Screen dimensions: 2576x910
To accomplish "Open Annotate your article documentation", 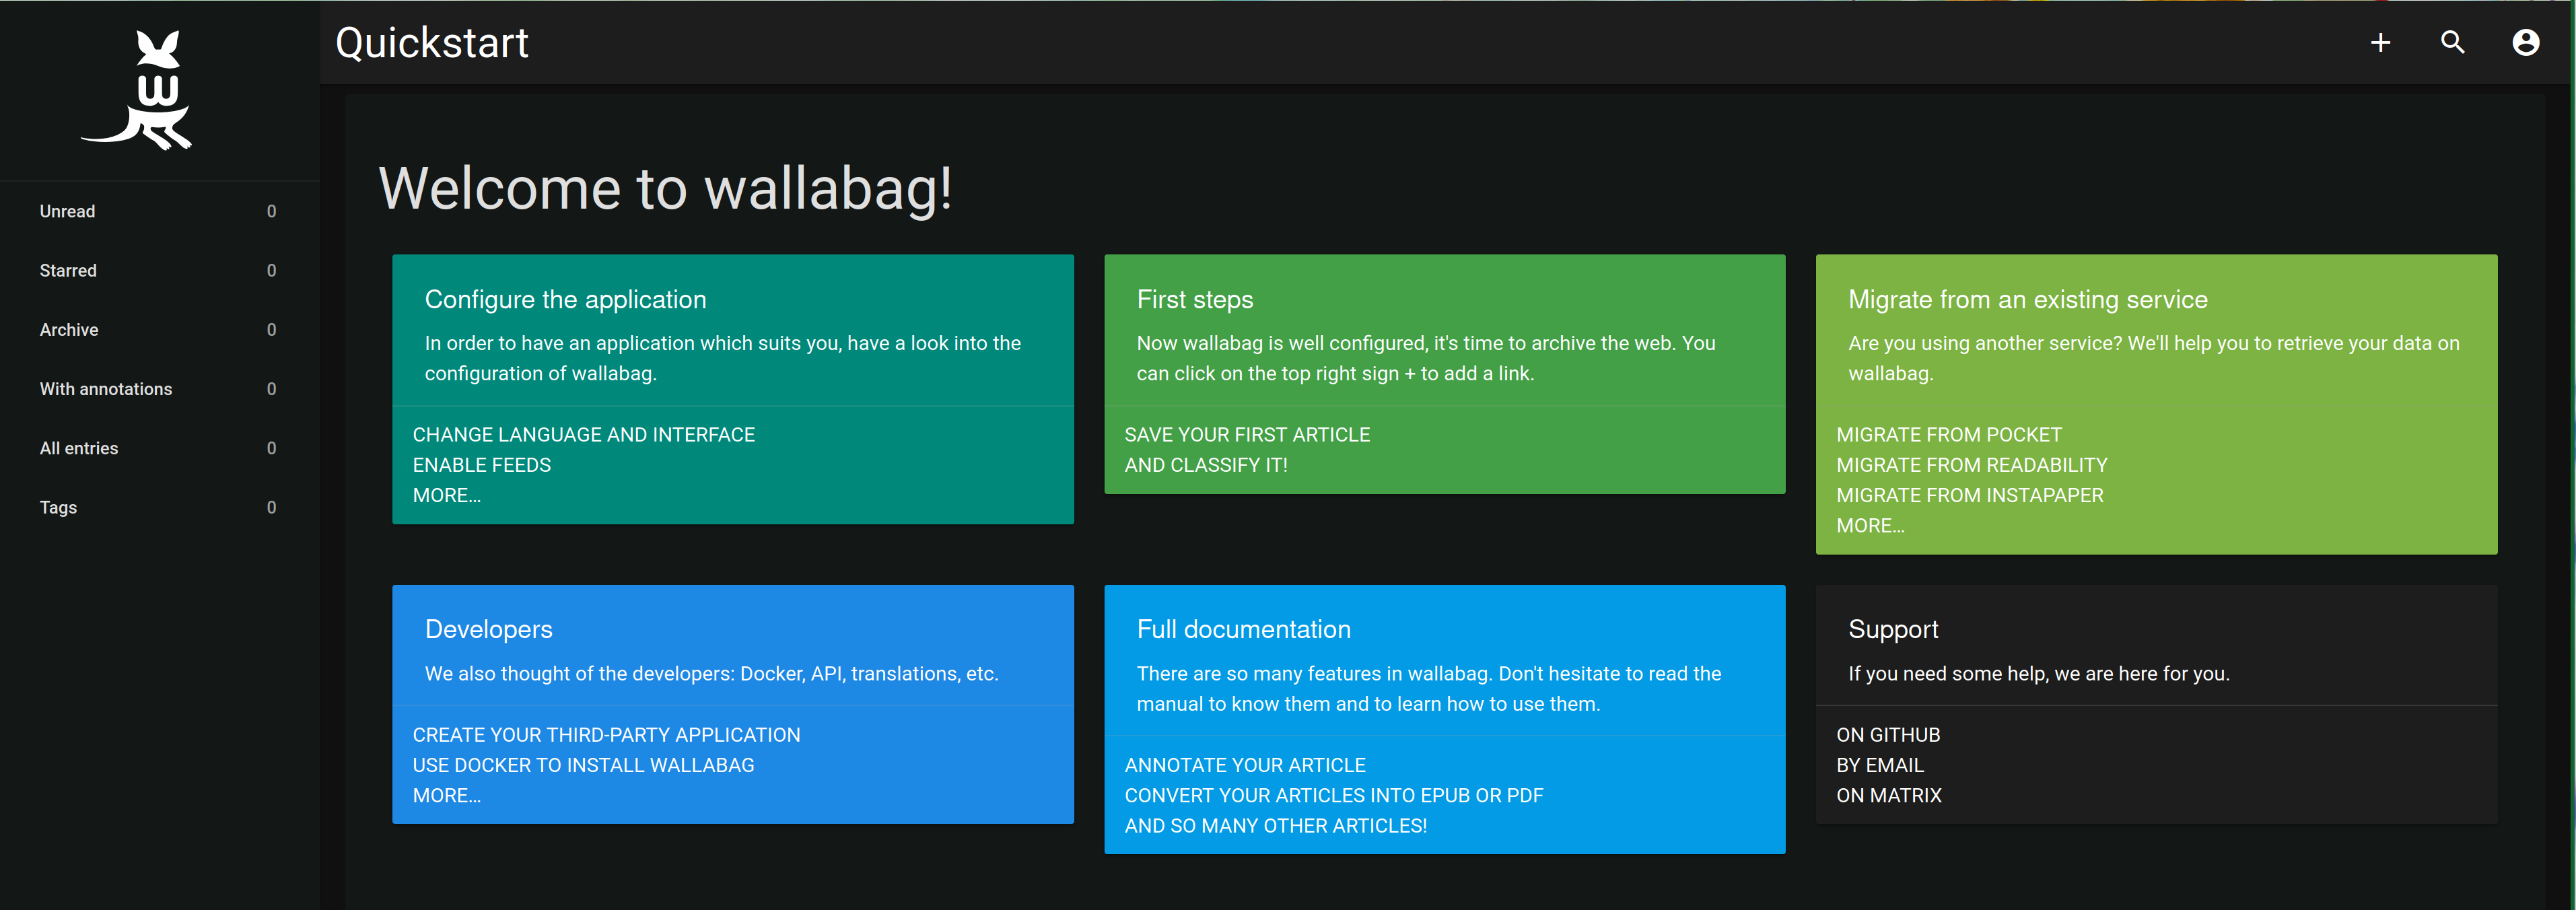I will coord(1244,765).
